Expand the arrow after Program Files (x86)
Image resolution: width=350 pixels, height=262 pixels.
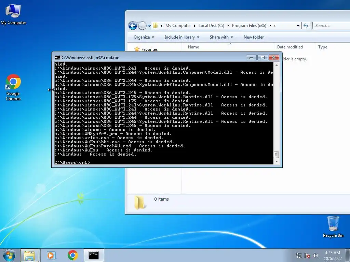[x=270, y=26]
